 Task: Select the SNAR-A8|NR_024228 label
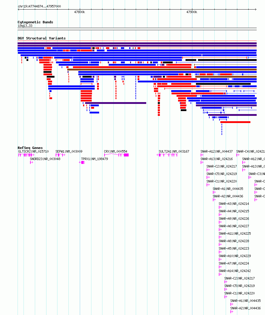pos(234,241)
